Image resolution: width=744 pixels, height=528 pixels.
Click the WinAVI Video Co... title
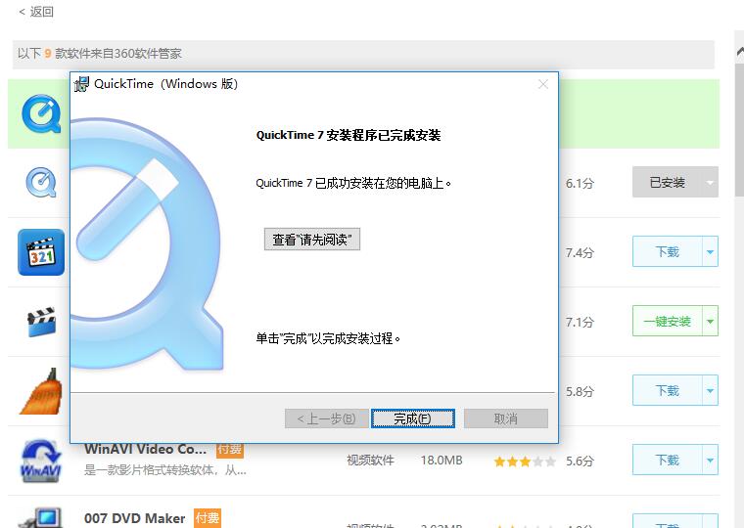tap(145, 449)
